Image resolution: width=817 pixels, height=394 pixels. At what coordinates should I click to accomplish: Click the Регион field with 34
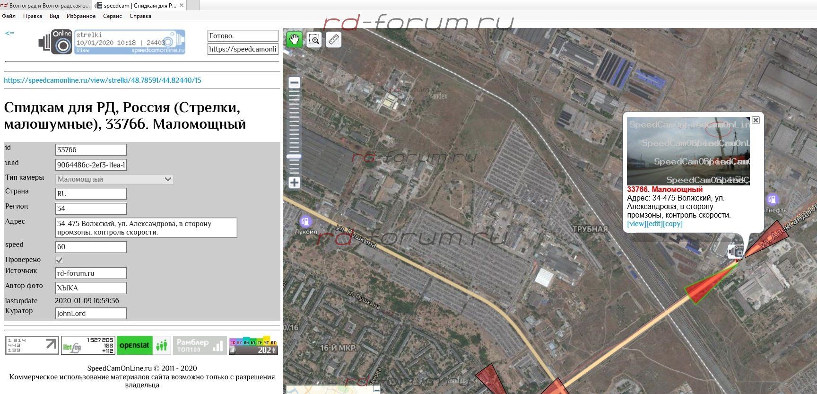point(91,209)
